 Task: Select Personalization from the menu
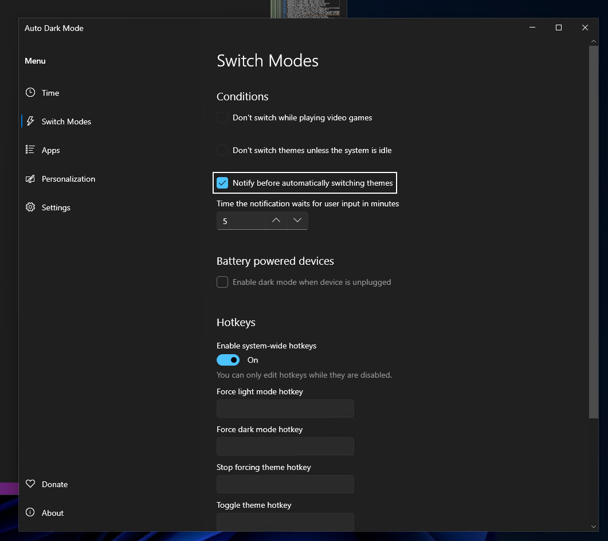68,178
